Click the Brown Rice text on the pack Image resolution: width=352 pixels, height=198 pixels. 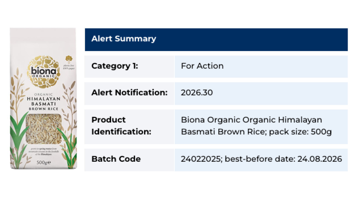pyautogui.click(x=43, y=109)
